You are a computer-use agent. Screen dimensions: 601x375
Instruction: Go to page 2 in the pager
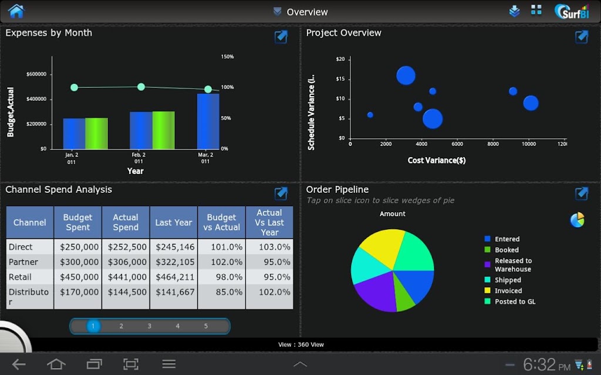coord(121,326)
